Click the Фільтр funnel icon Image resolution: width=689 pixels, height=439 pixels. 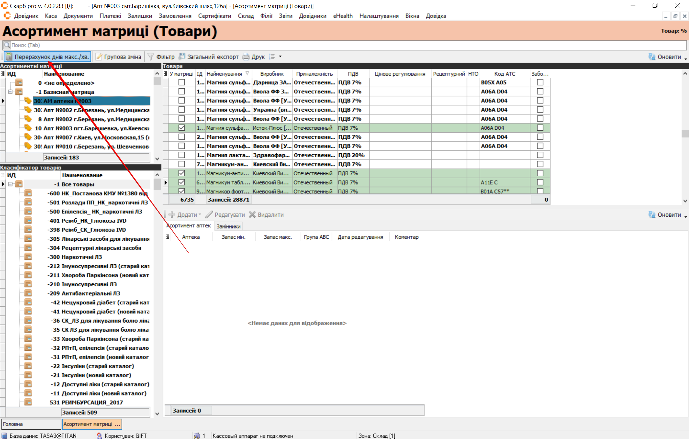click(151, 57)
